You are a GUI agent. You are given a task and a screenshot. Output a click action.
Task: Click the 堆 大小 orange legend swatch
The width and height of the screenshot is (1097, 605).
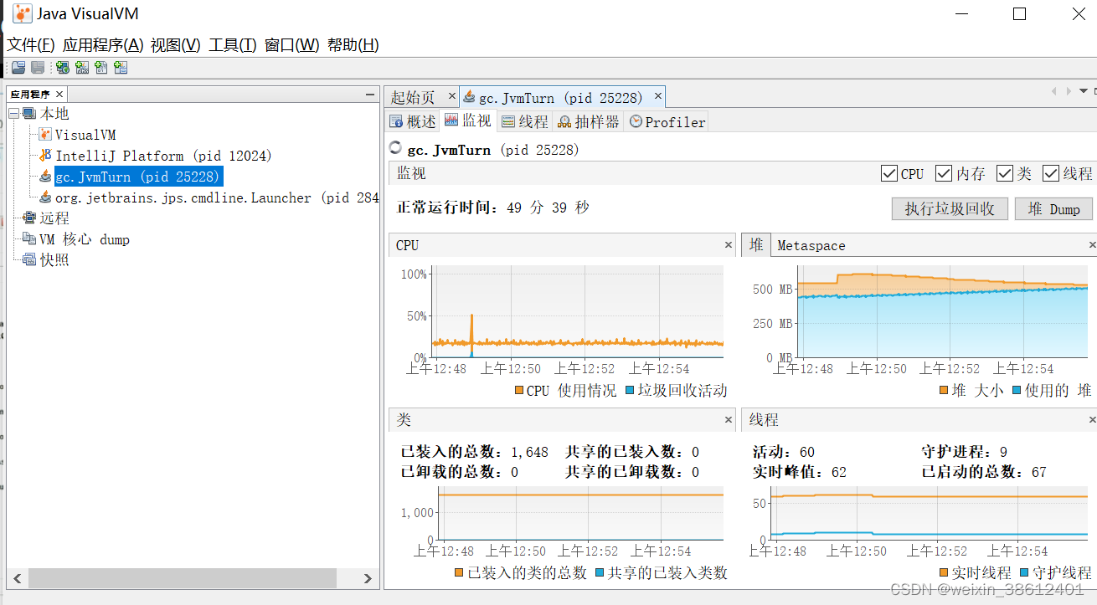pos(945,391)
